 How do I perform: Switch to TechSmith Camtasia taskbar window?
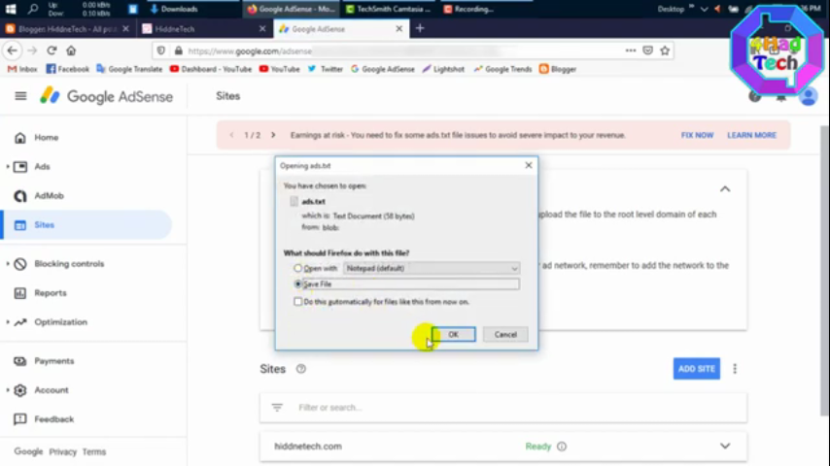pos(388,9)
